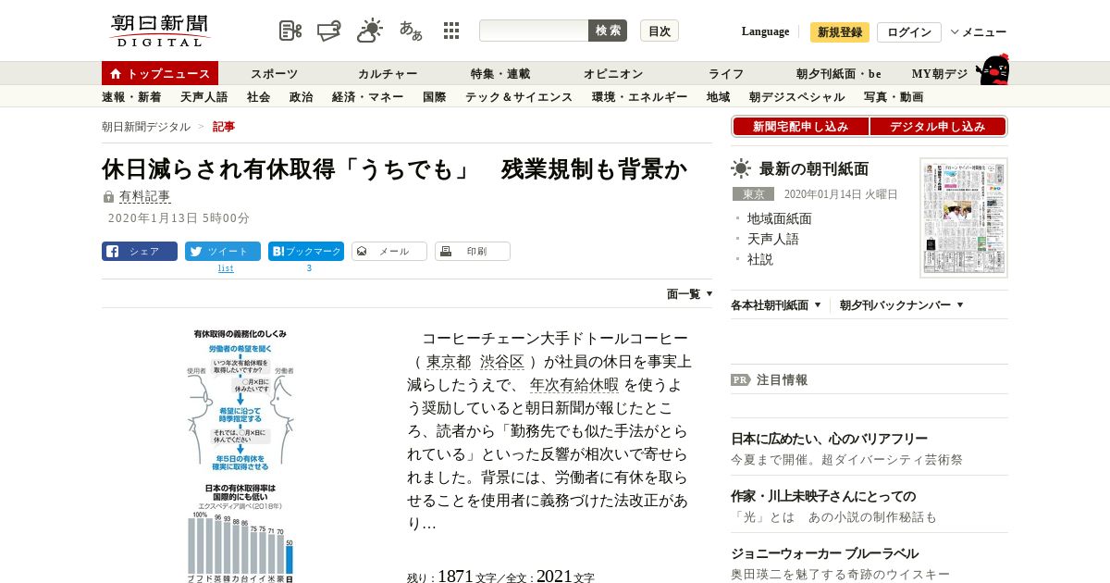Click the PR badge beside 注目情報
The height and width of the screenshot is (583, 1110).
click(x=740, y=379)
